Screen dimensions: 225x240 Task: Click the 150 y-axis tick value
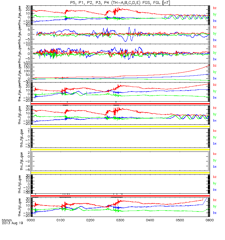coord(27,67)
